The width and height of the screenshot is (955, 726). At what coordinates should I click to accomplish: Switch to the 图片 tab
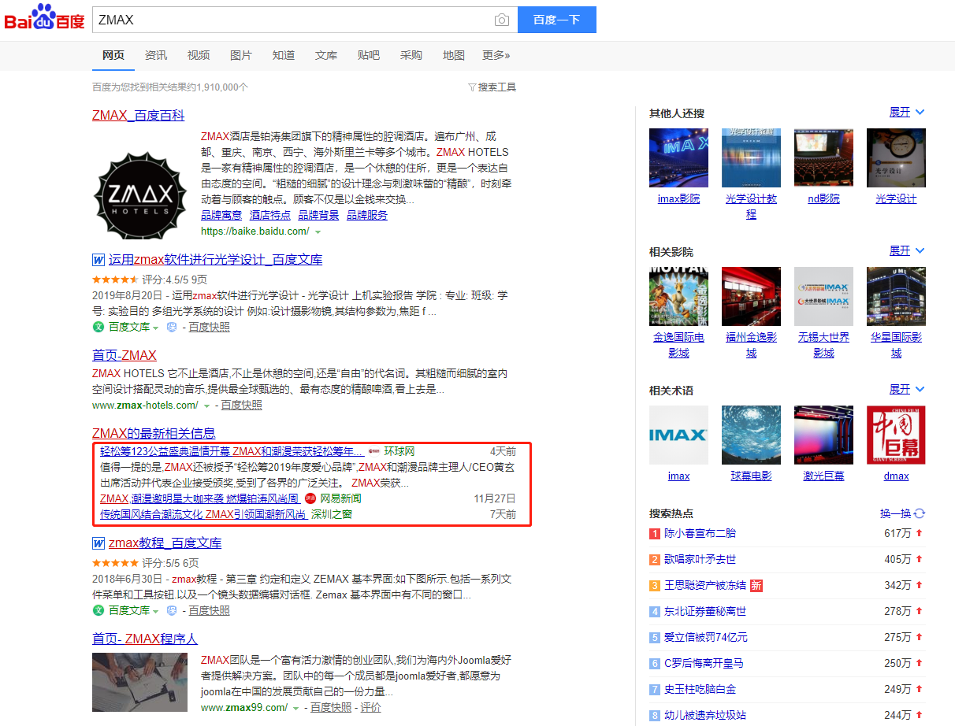[241, 55]
